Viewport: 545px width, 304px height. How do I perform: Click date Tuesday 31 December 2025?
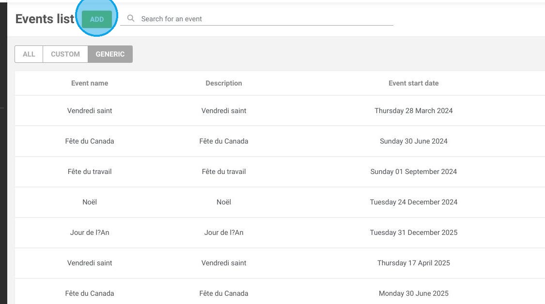tap(414, 232)
